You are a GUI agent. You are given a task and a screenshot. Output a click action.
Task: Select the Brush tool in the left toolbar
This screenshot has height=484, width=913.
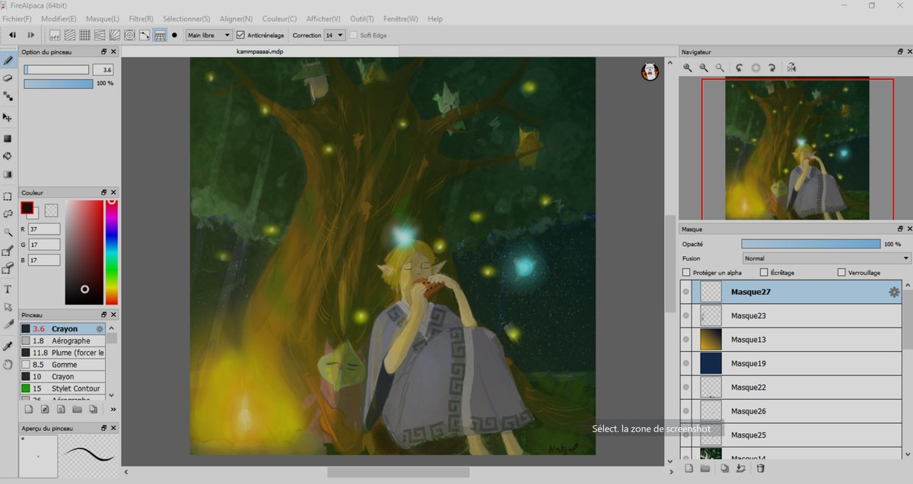(x=8, y=59)
